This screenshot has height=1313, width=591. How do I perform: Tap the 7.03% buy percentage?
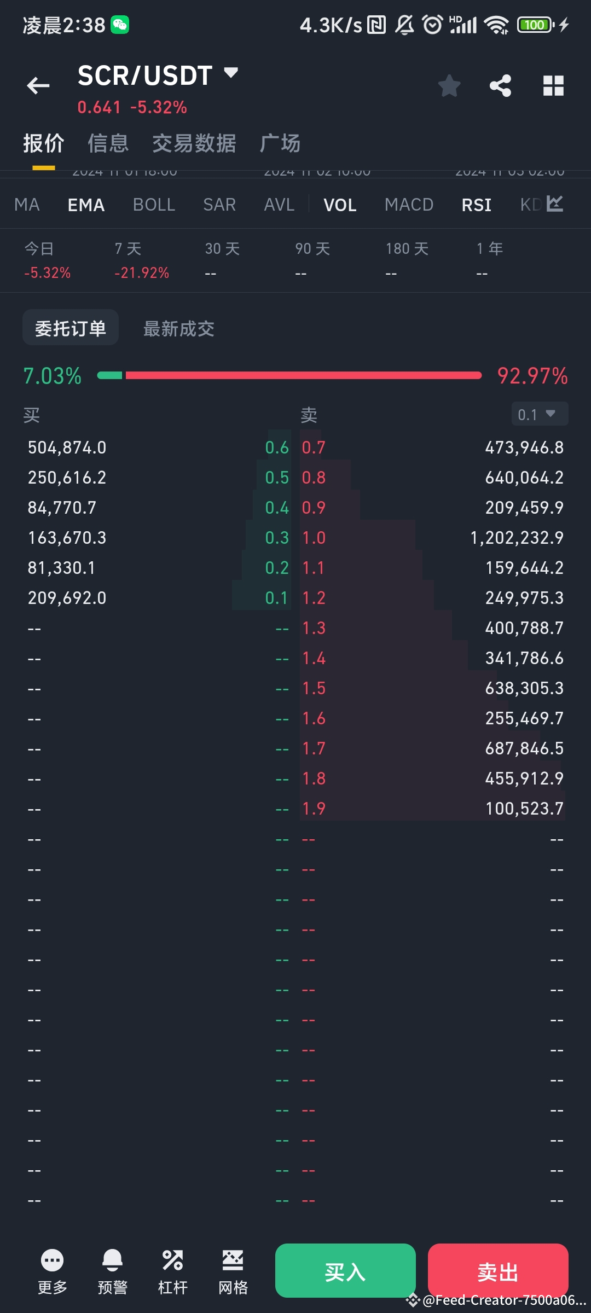52,376
